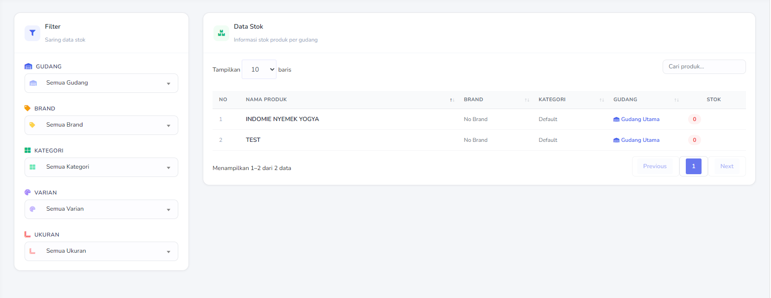This screenshot has height=298, width=771.
Task: Sort by GUDANG column arrows
Action: 677,100
